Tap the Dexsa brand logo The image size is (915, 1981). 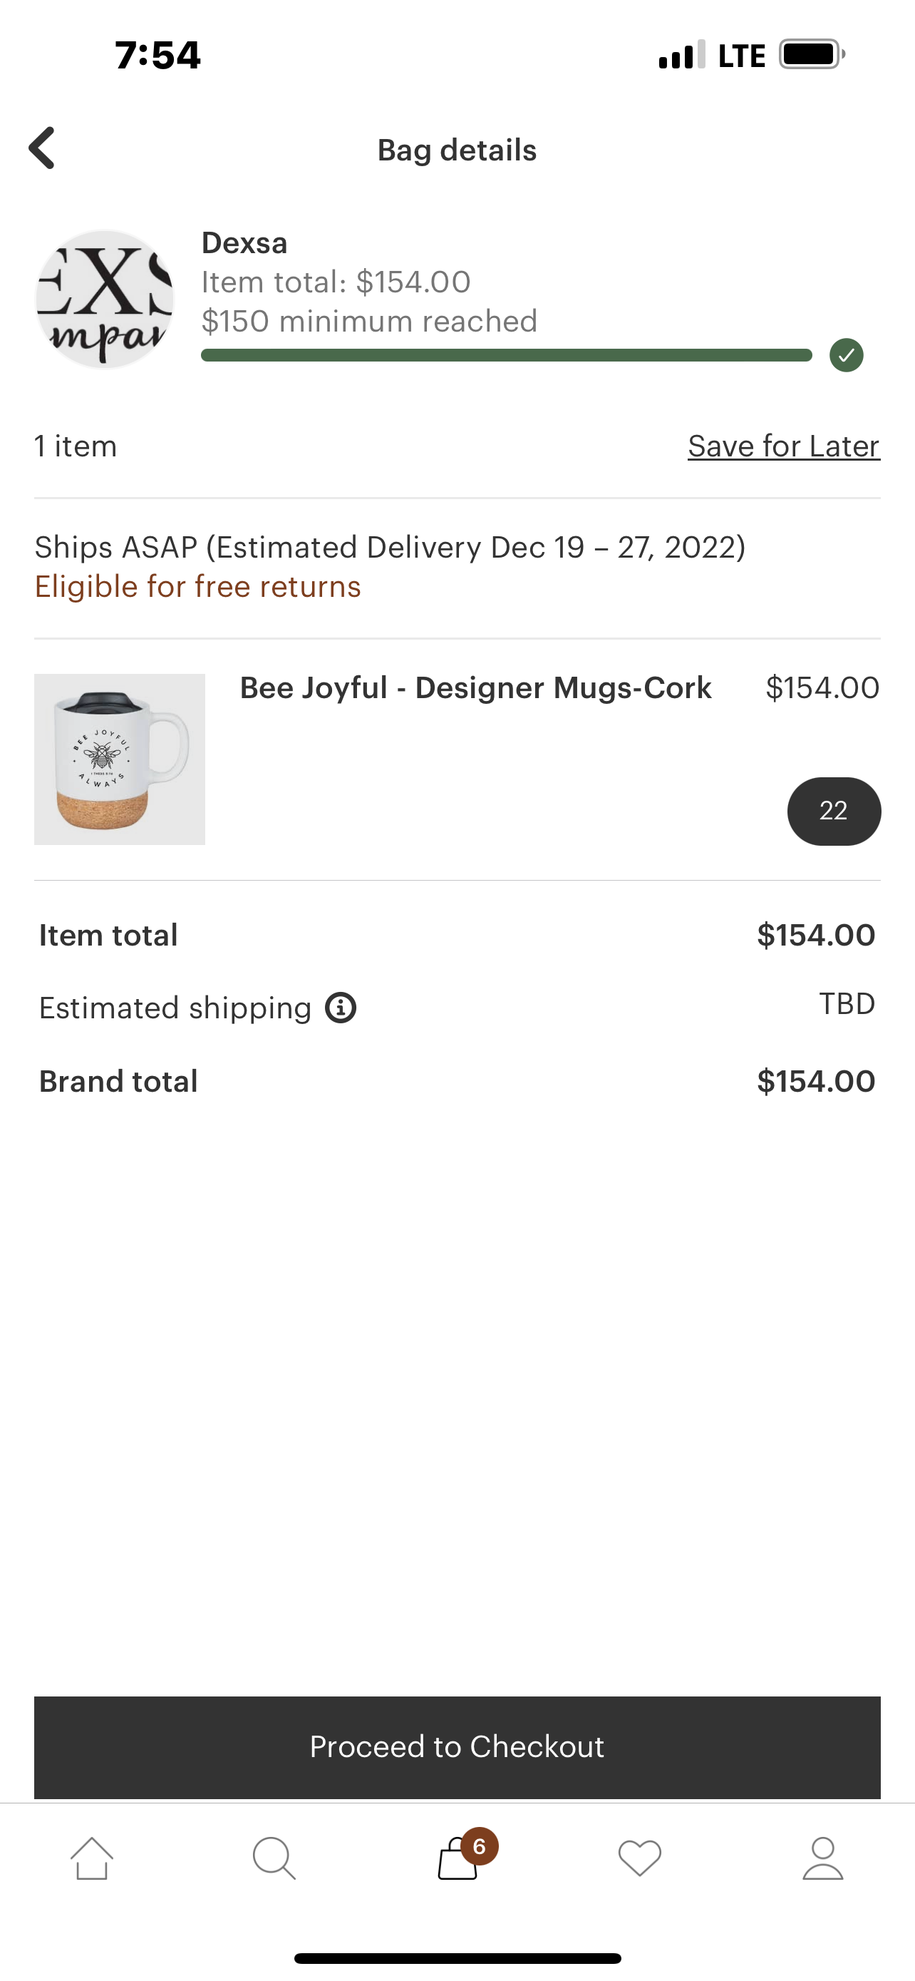(x=105, y=300)
